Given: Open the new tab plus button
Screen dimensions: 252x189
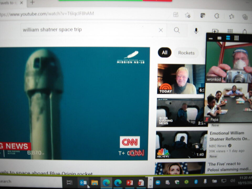Looking at the screenshot, I should click(x=32, y=2).
